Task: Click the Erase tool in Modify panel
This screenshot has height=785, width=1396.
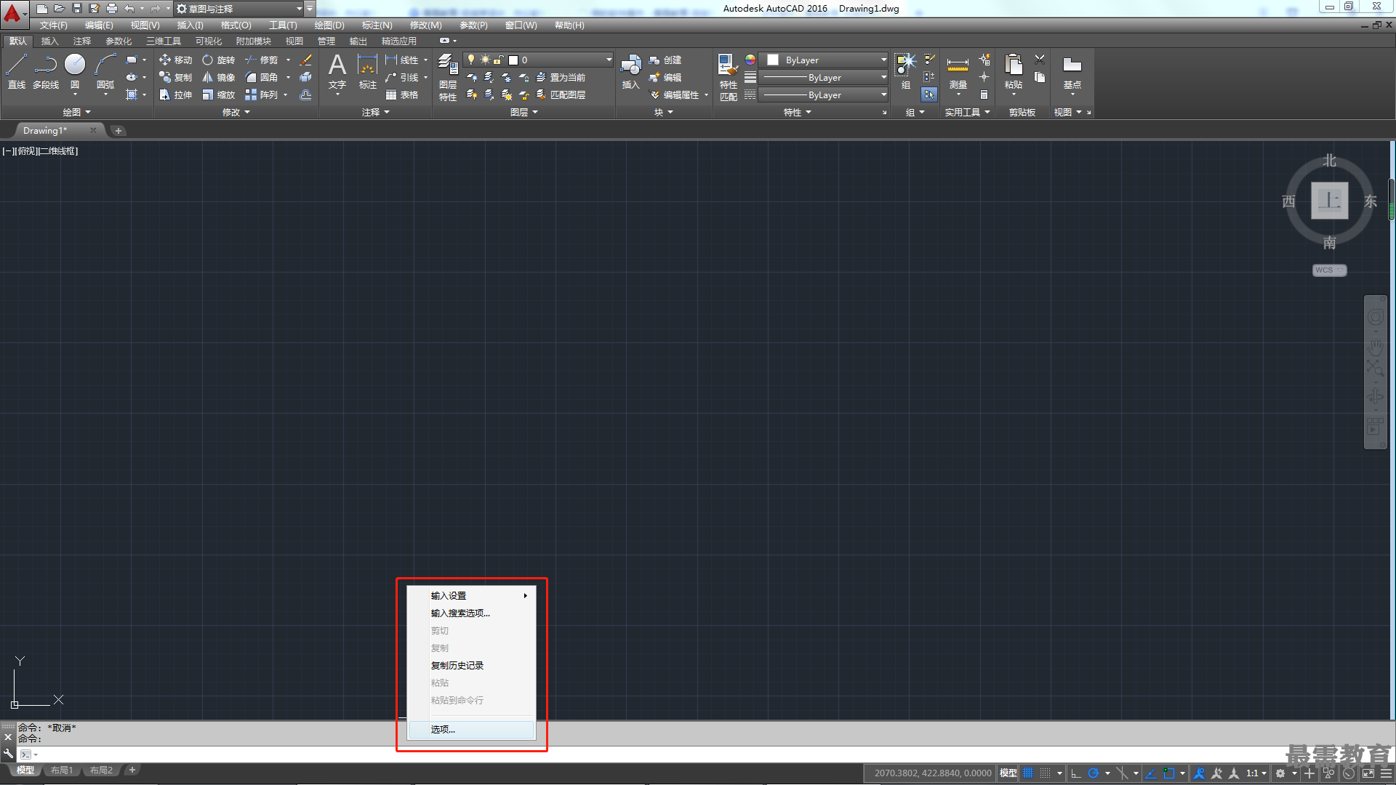Action: pyautogui.click(x=306, y=60)
